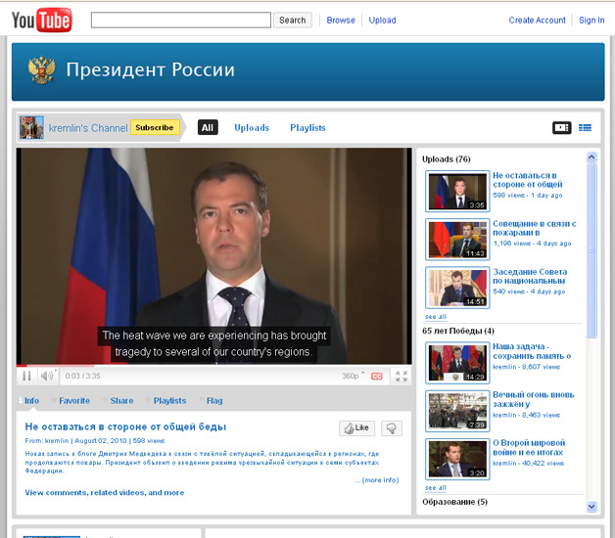Click Create Account link
This screenshot has height=538, width=615.
(537, 20)
